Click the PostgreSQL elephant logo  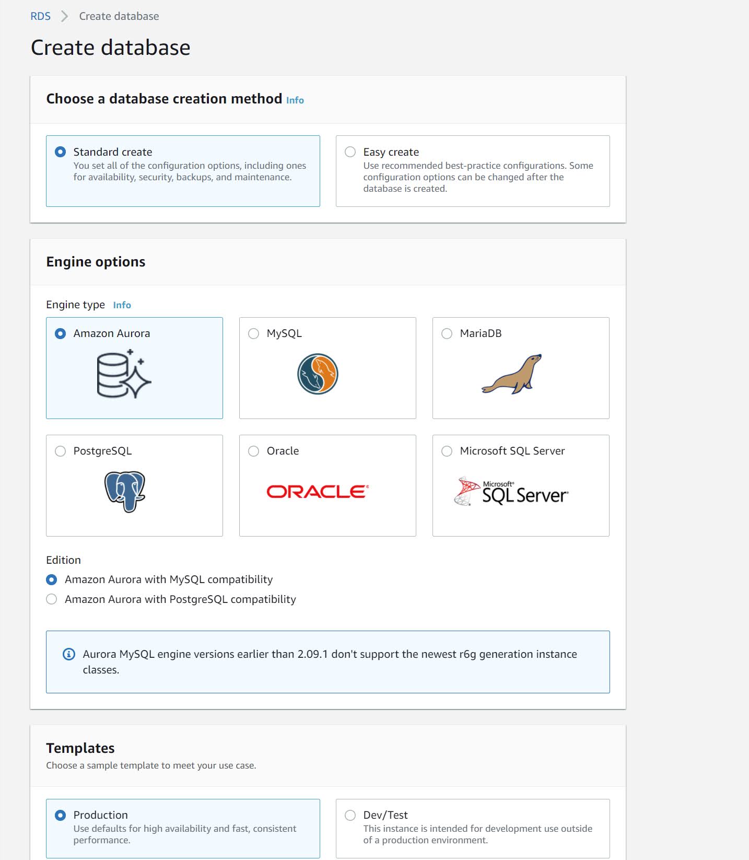click(125, 492)
